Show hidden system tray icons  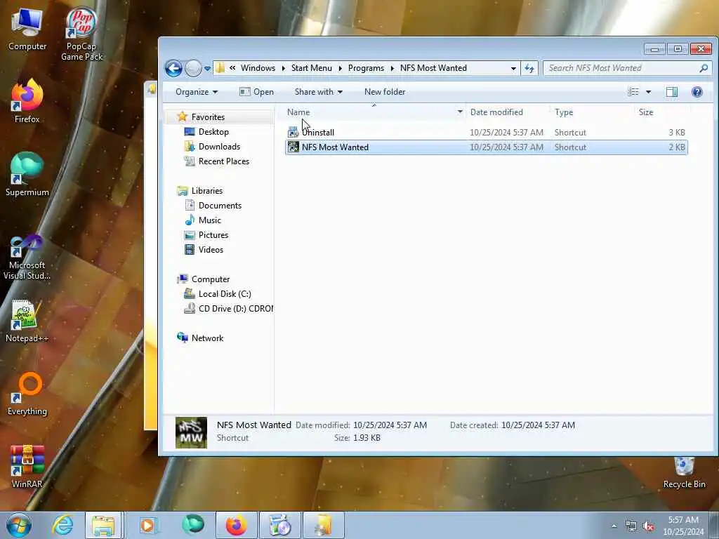614,526
